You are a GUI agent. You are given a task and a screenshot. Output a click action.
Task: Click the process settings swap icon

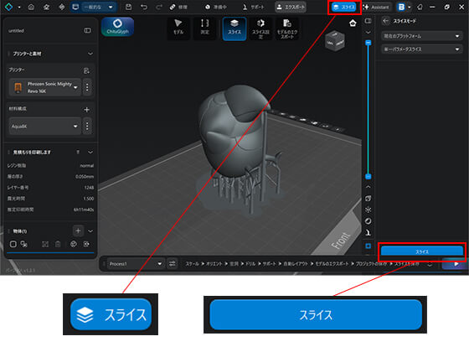pyautogui.click(x=173, y=264)
